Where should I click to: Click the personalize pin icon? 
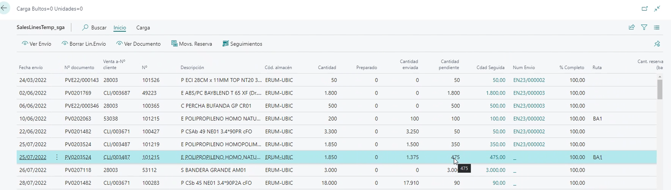coord(657,44)
